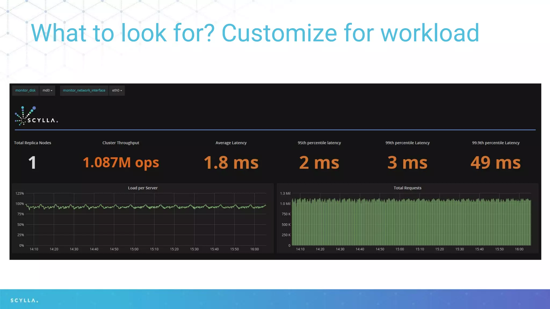Open the Load per Server panel title
This screenshot has height=309, width=550.
point(143,188)
